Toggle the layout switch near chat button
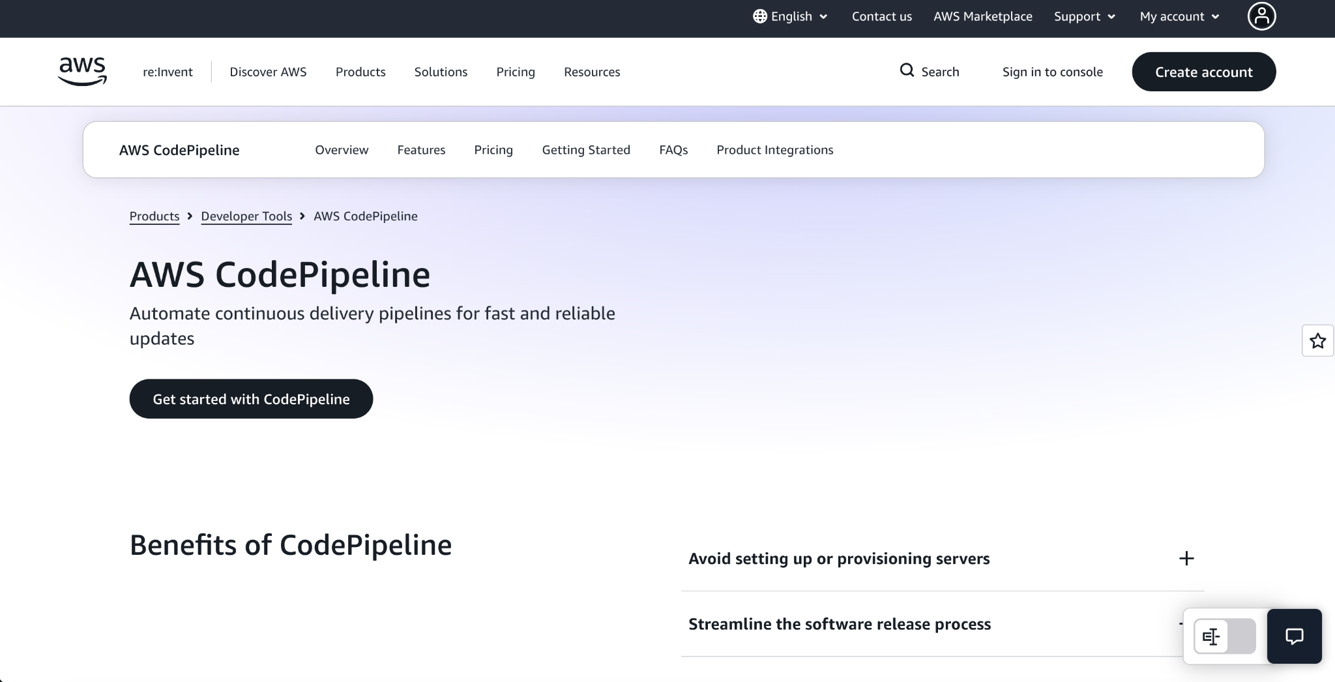The height and width of the screenshot is (682, 1335). tap(1224, 636)
